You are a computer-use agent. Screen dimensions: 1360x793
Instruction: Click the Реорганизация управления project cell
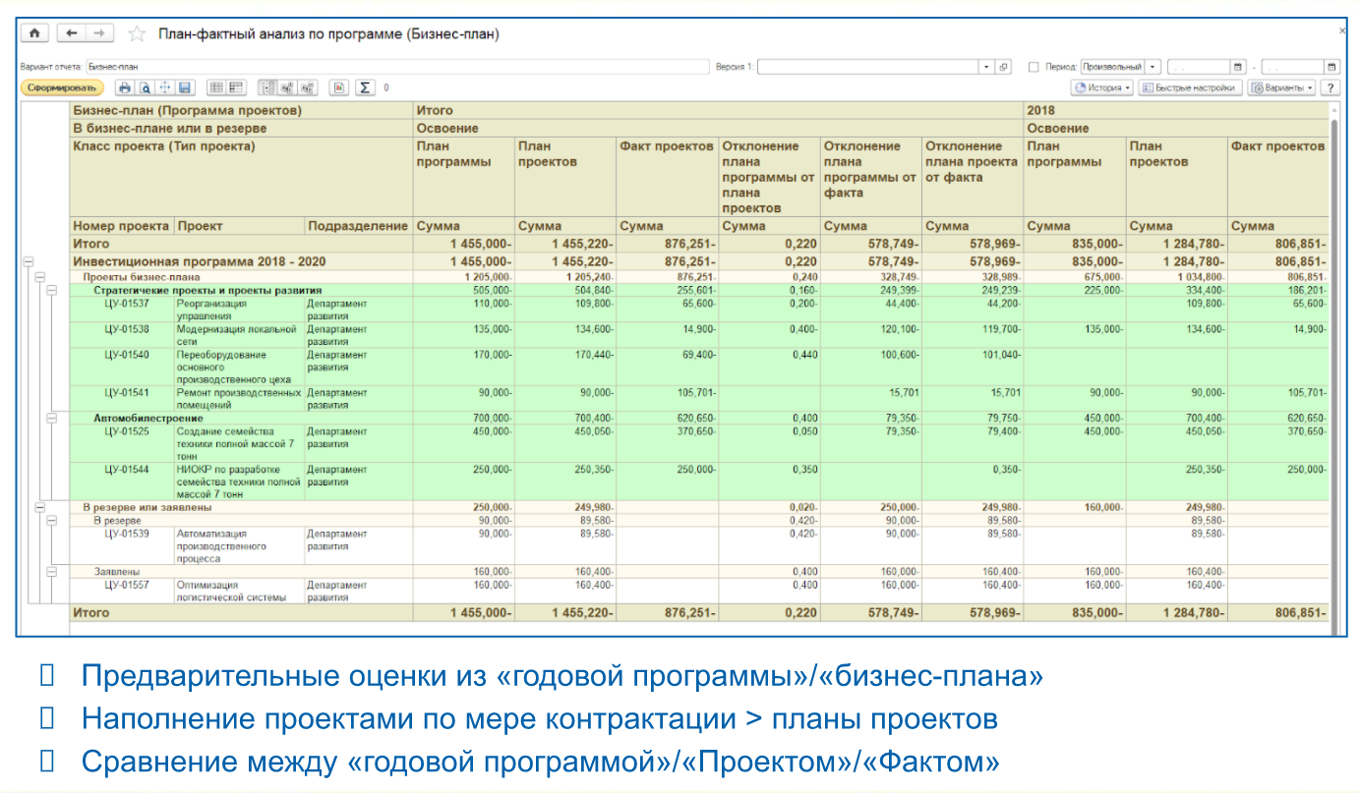pos(239,310)
